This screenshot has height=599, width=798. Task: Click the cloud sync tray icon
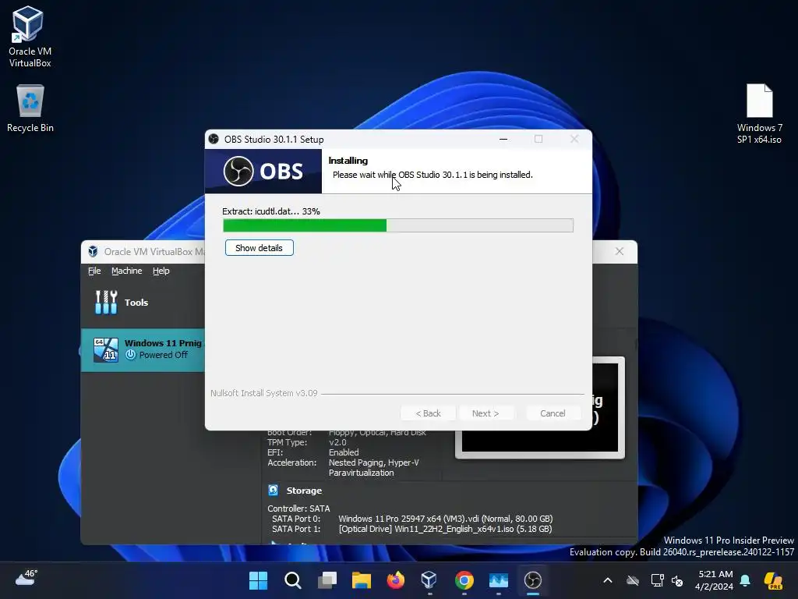(633, 580)
